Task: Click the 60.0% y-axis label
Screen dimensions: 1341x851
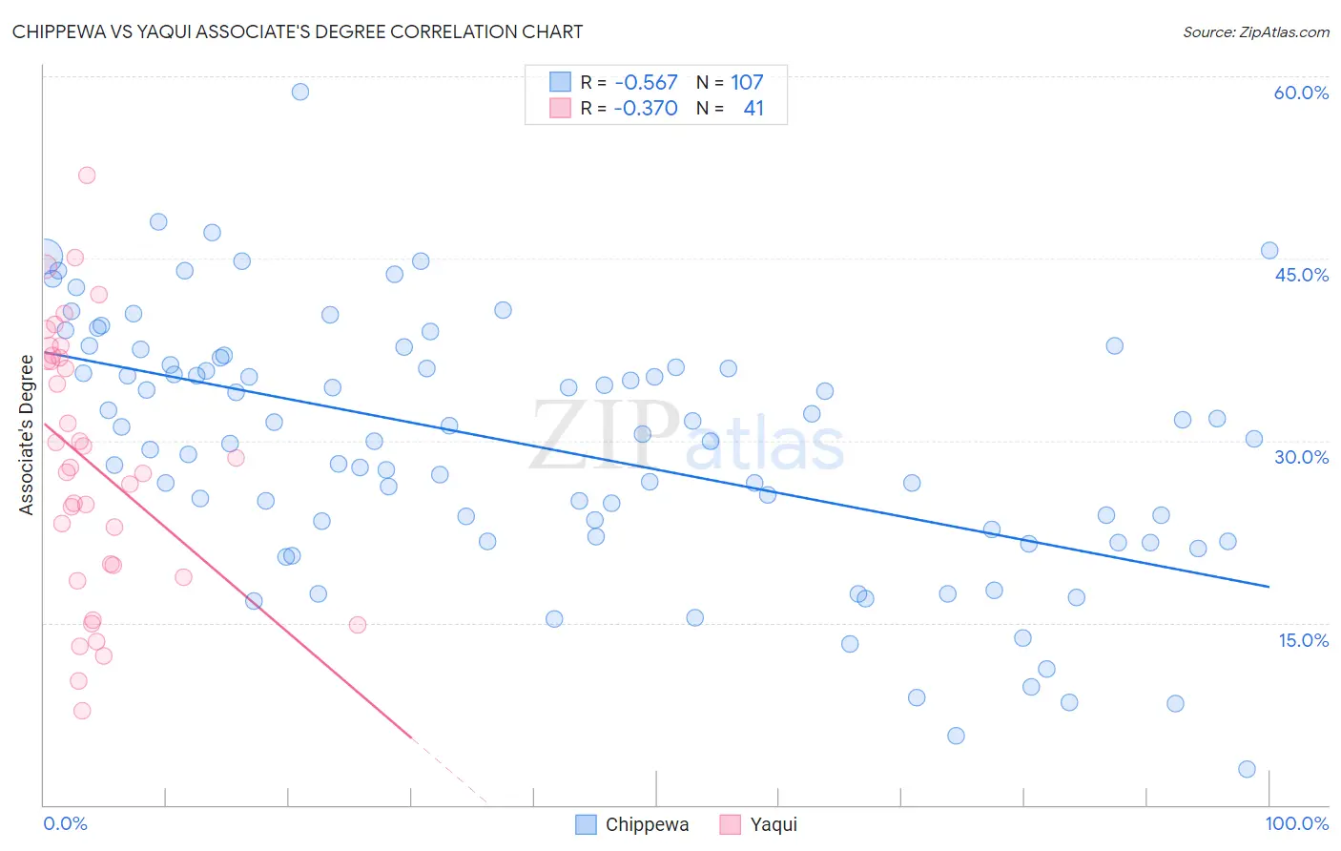Action: click(x=1301, y=93)
